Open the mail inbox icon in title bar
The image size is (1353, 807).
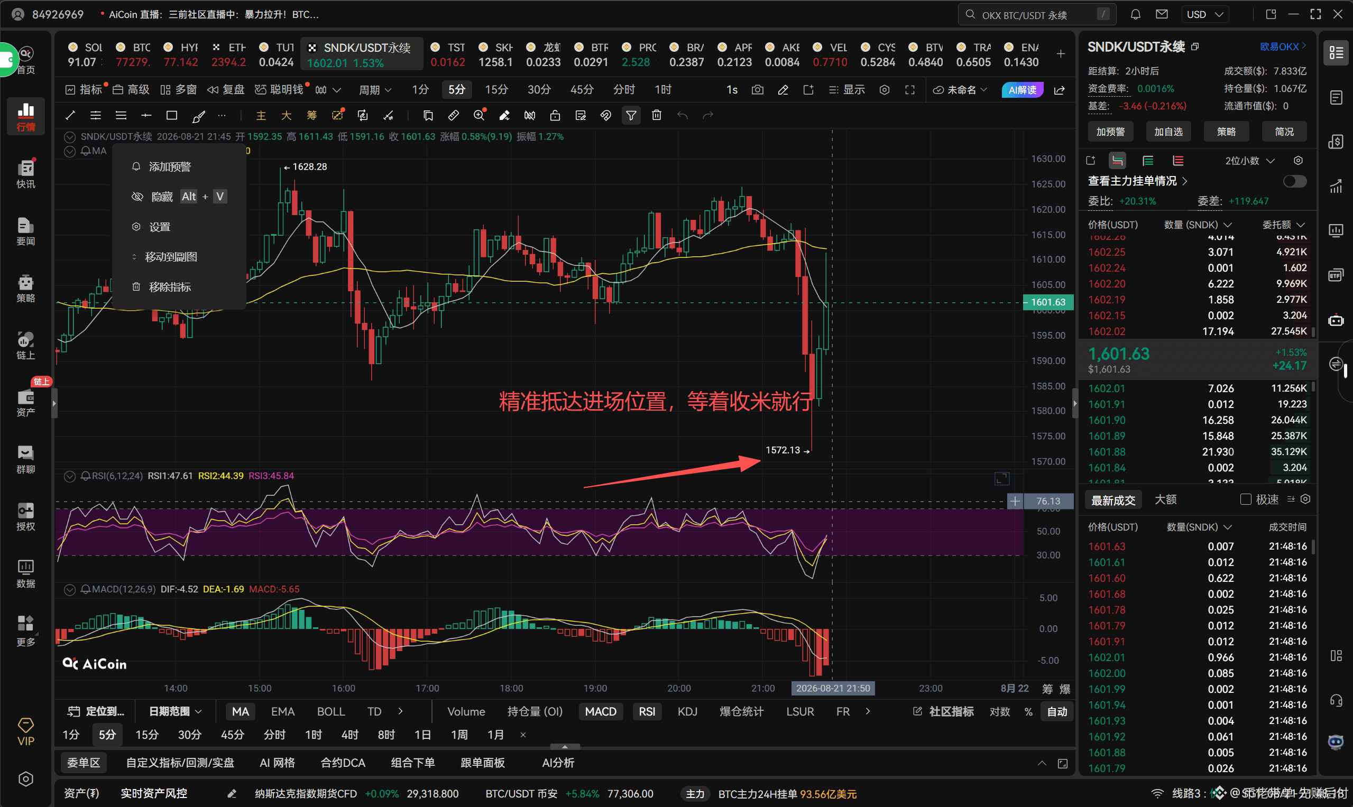(1162, 15)
